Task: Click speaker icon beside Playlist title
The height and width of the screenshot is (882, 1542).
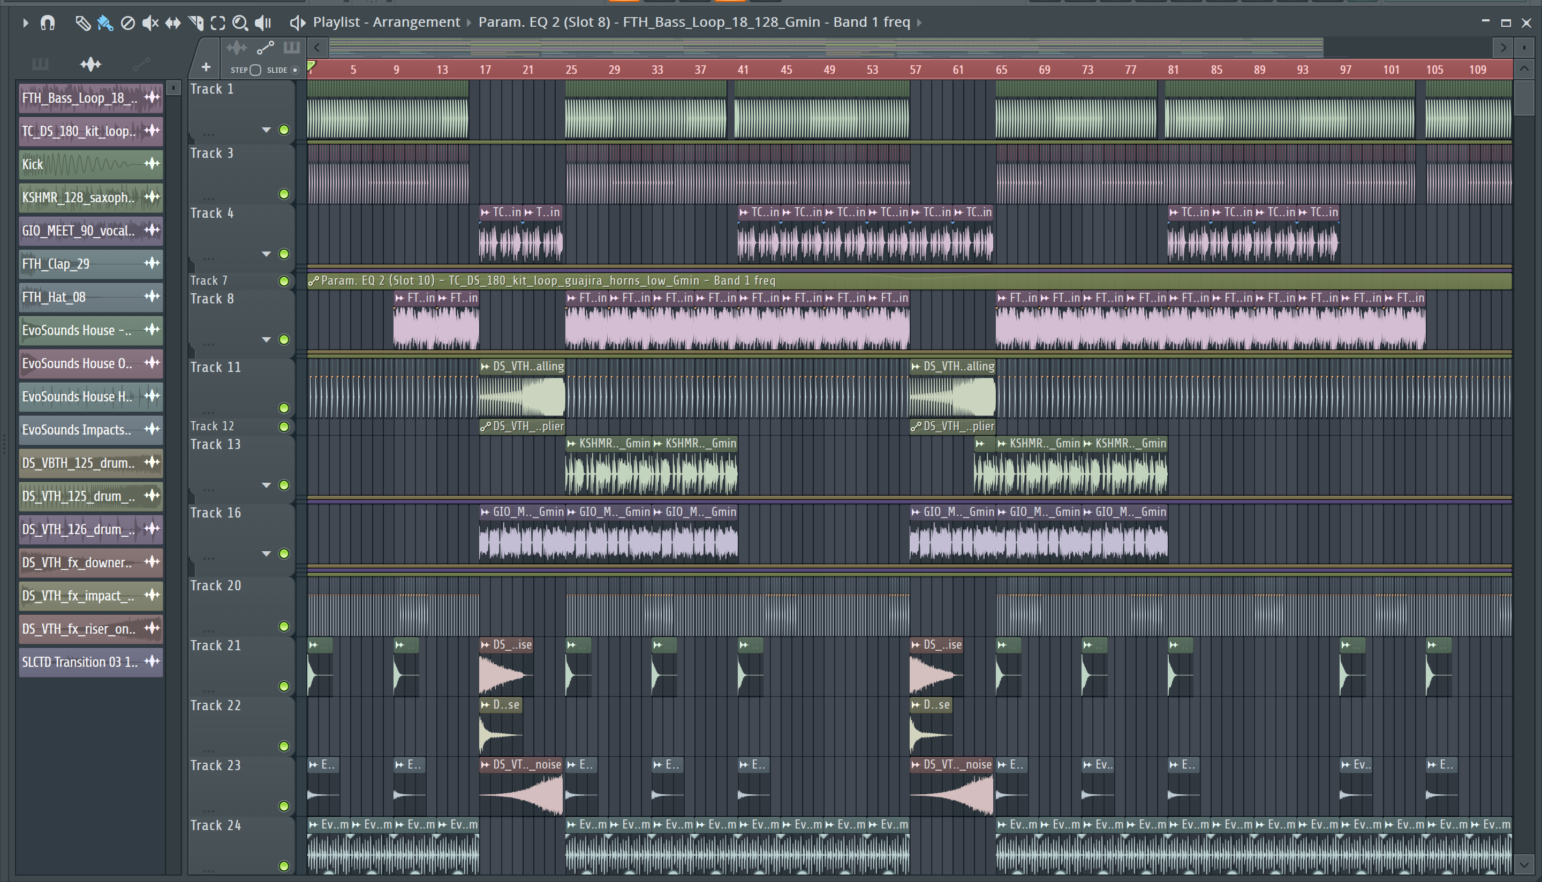Action: click(297, 23)
